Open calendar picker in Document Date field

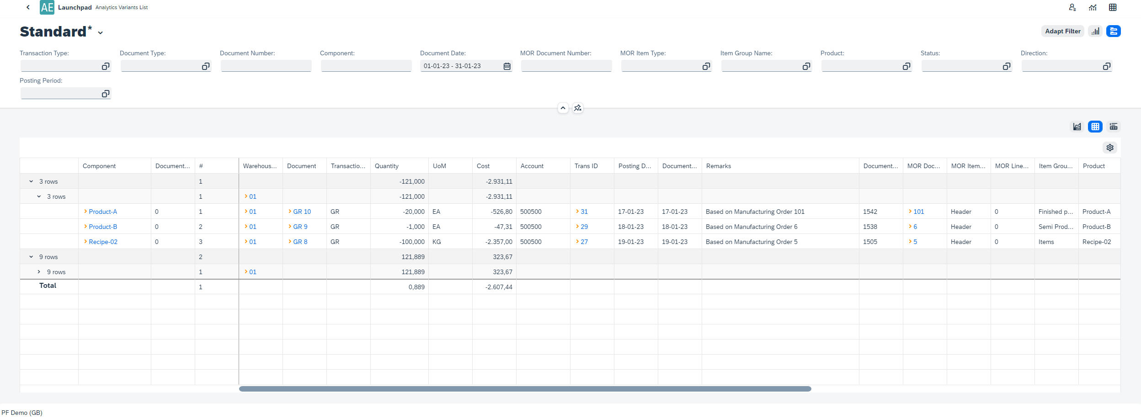[x=507, y=66]
